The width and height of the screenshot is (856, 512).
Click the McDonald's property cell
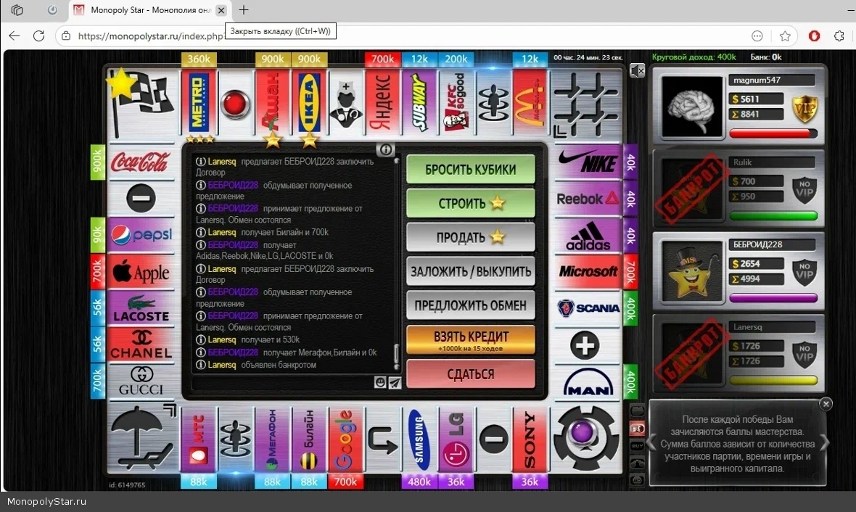coord(530,102)
